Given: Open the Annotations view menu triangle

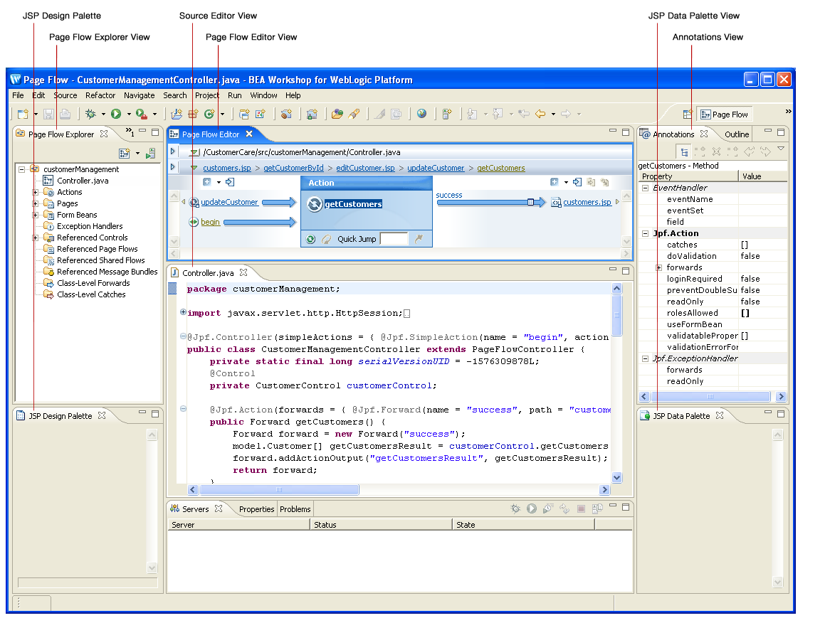Looking at the screenshot, I should [781, 149].
